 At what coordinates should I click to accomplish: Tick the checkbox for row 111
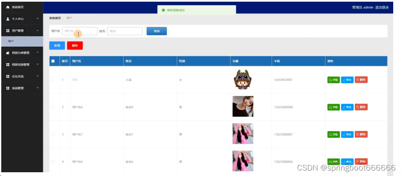(x=53, y=80)
